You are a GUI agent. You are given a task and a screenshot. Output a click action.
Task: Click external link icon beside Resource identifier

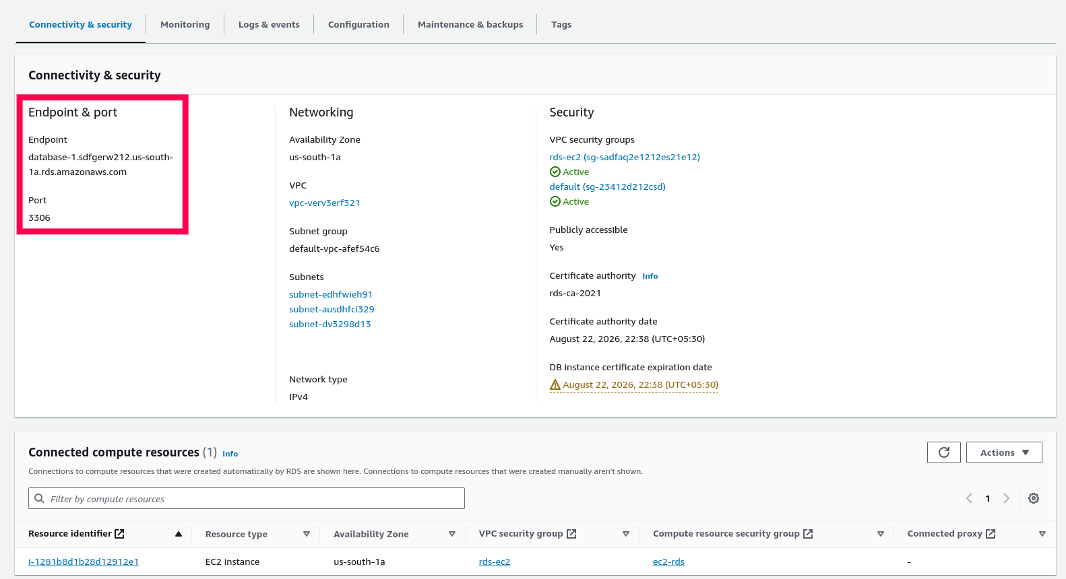click(119, 534)
